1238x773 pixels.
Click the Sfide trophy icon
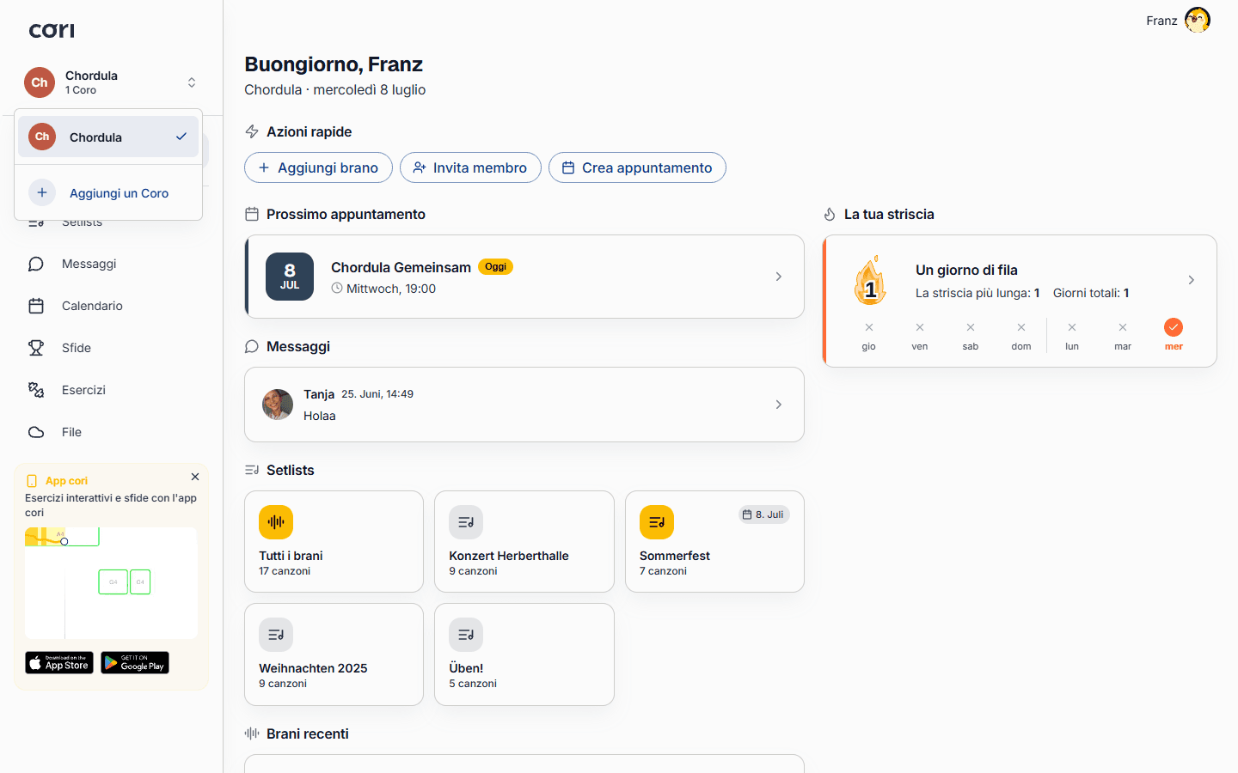36,348
